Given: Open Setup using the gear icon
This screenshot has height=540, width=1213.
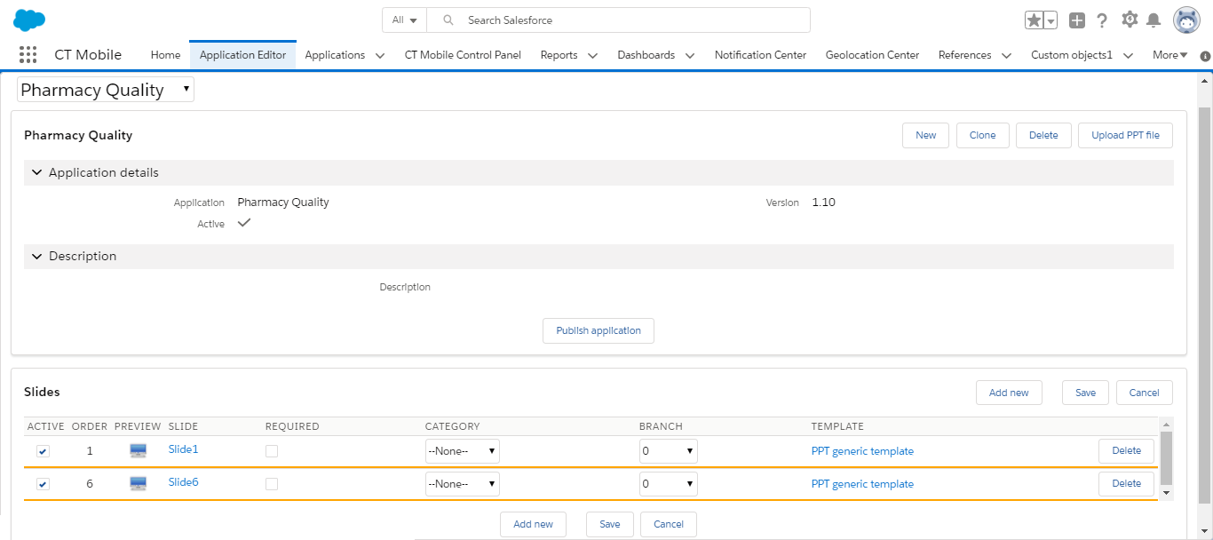Looking at the screenshot, I should coord(1129,20).
